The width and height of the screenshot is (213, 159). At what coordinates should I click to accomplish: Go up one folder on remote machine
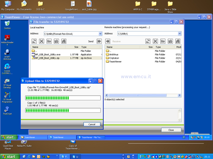pos(170,41)
